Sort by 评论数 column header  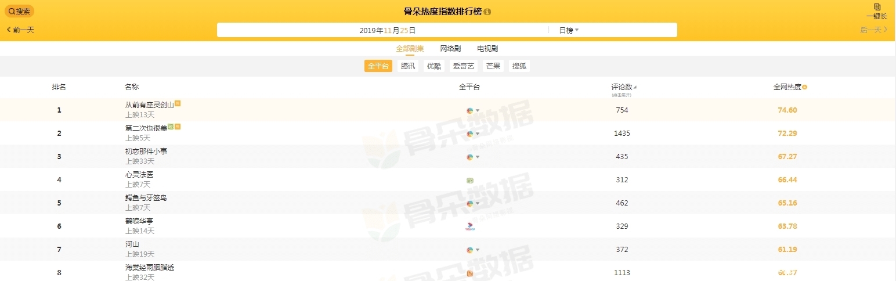(x=624, y=87)
